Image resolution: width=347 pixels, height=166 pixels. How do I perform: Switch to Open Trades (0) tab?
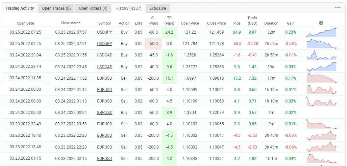click(56, 9)
